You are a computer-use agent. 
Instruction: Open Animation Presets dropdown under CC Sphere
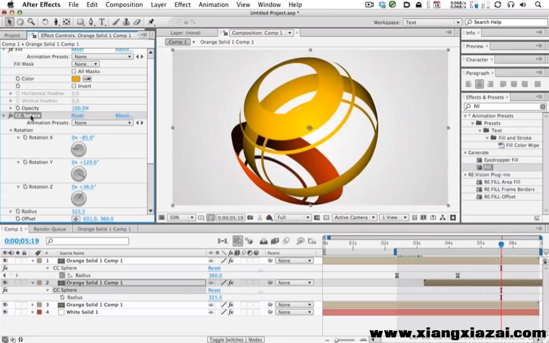click(x=102, y=123)
